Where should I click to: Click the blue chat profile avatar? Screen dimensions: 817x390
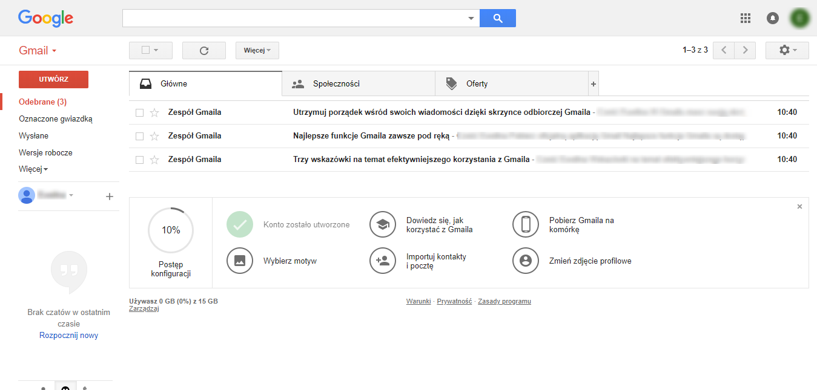pos(27,195)
